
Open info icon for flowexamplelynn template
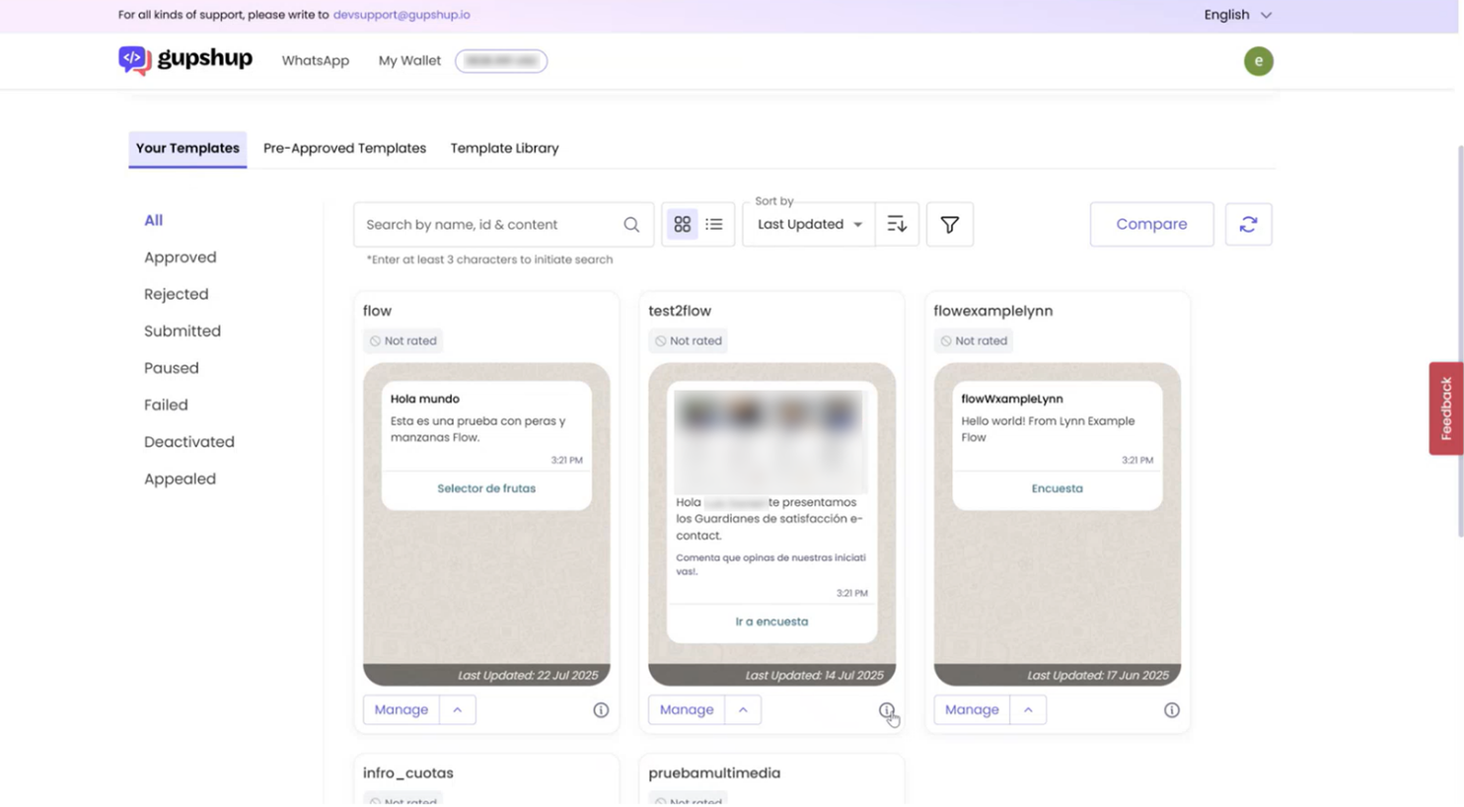tap(1171, 710)
